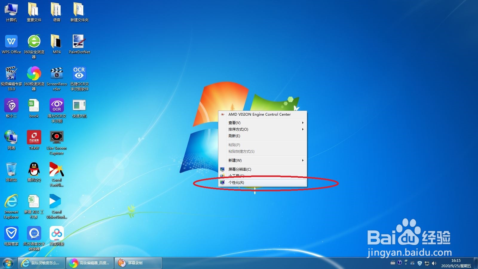
Task: Select the 360极速浏览器 desktop icon
Action: point(34,79)
